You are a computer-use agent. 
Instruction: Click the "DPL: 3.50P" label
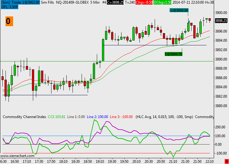point(9,7)
